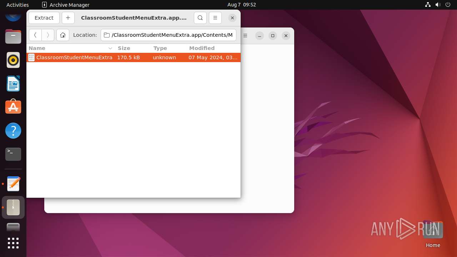This screenshot has width=457, height=257.
Task: Click Archive Manager icon in the dock
Action: pyautogui.click(x=13, y=207)
